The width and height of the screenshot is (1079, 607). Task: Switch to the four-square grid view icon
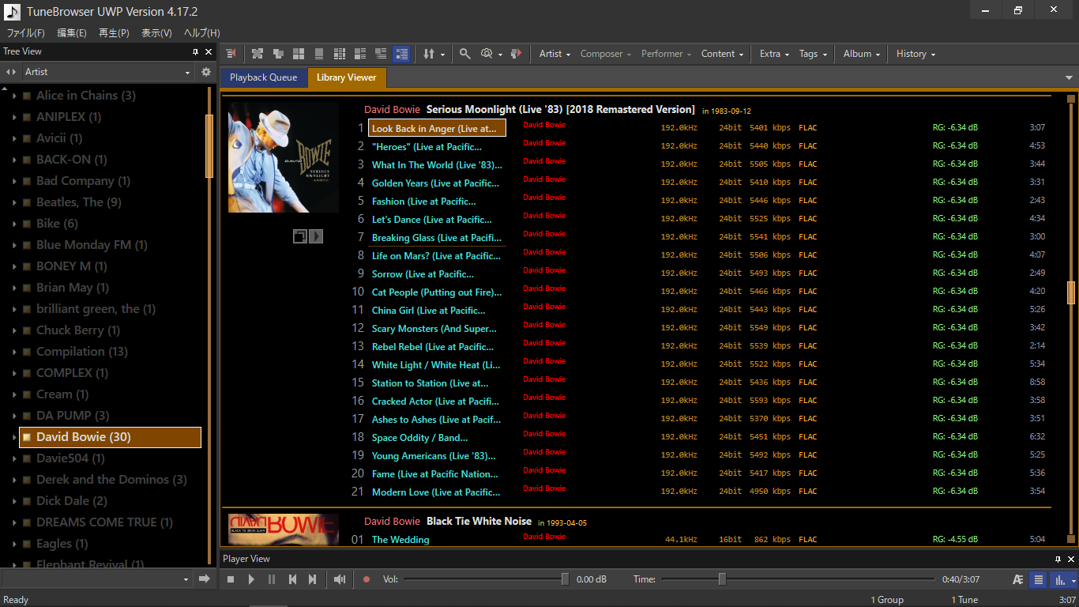pos(299,54)
